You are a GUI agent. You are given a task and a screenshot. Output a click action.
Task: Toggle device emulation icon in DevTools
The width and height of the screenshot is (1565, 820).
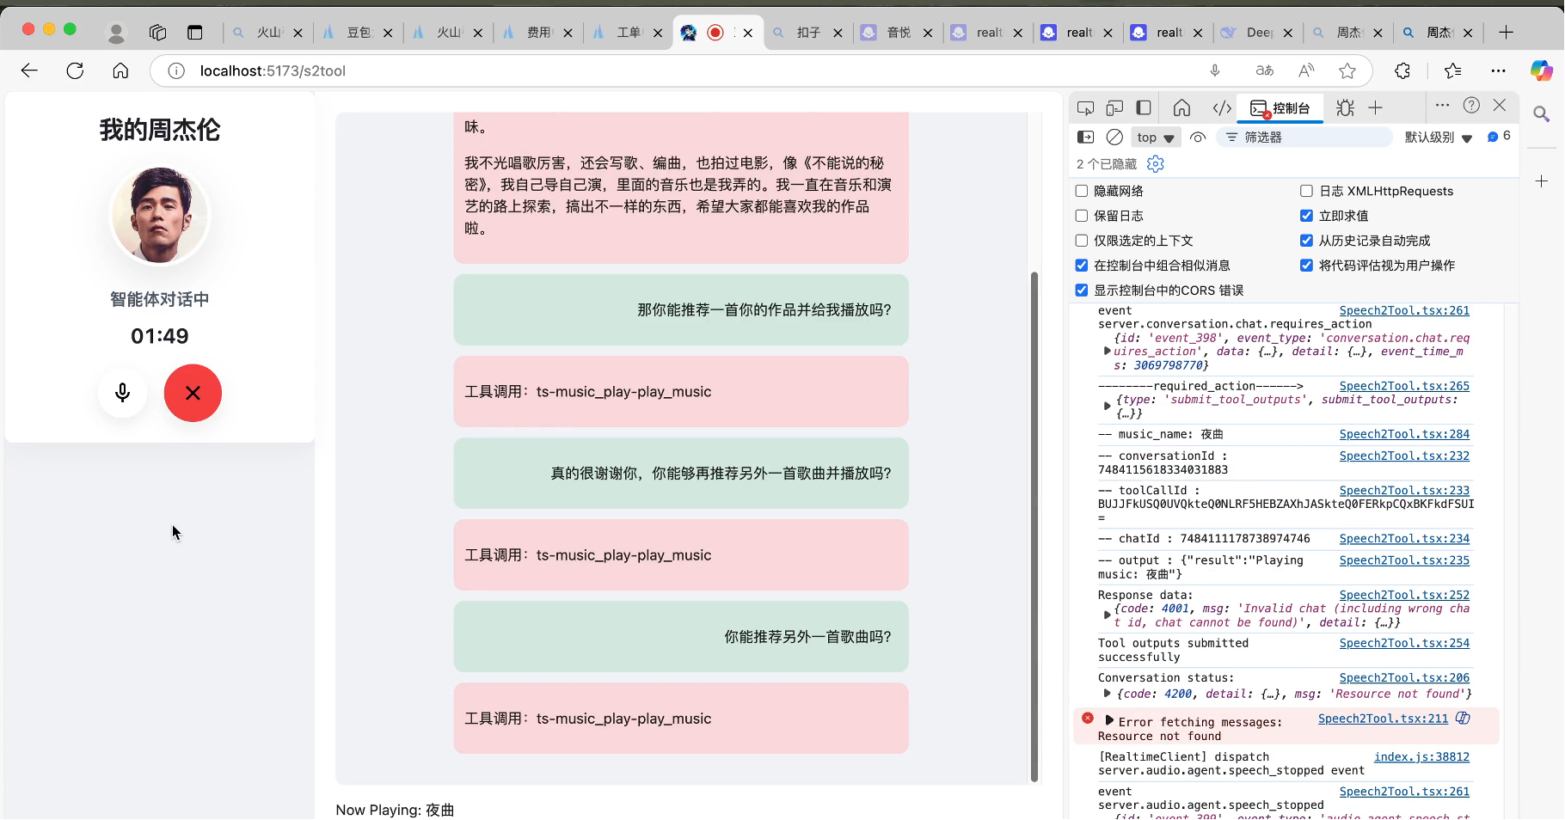pyautogui.click(x=1114, y=108)
